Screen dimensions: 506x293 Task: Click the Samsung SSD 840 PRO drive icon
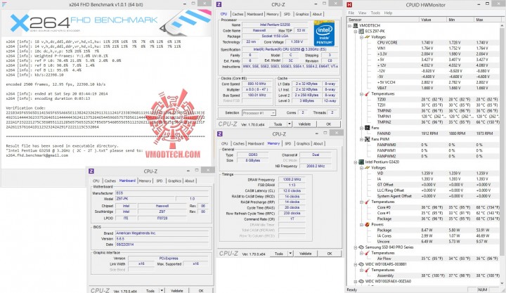pos(361,247)
